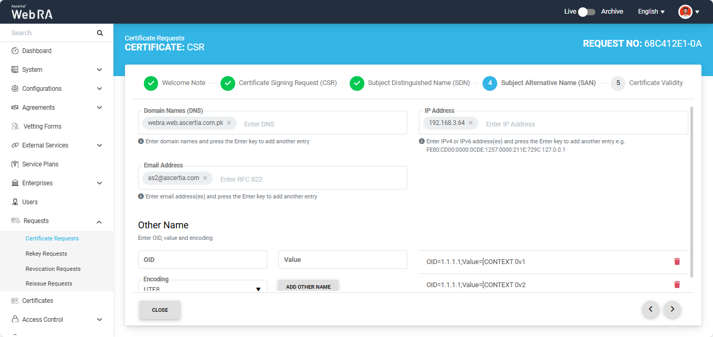Open Rekey Requests in sidebar
This screenshot has width=713, height=337.
46,254
